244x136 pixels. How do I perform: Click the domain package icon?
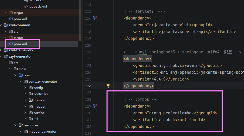(x=31, y=100)
